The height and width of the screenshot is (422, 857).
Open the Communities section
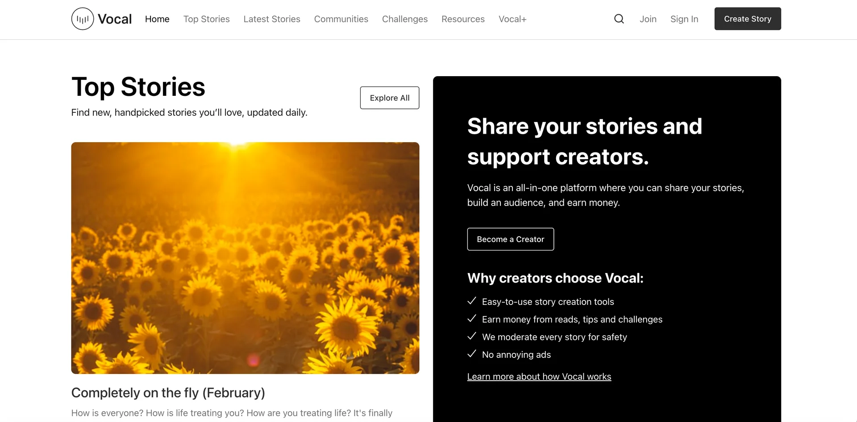tap(341, 19)
